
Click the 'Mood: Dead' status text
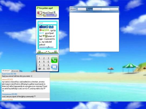48,12
